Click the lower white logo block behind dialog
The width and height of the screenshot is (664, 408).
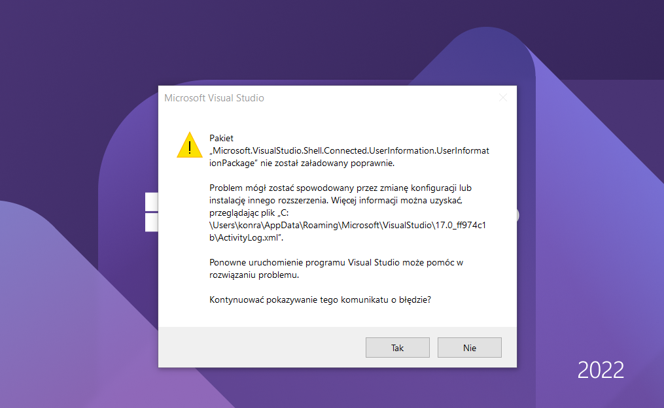[152, 222]
